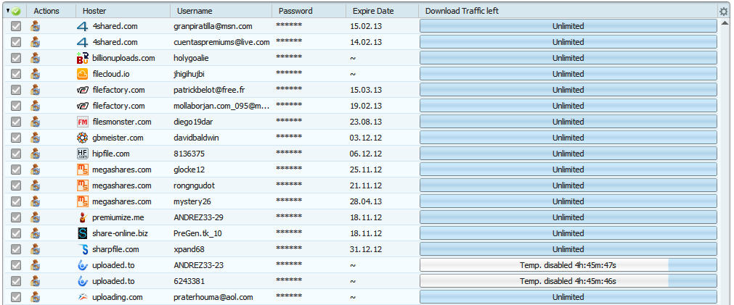Uncheck the 8136375 hipfile account
Image resolution: width=734 pixels, height=305 pixels.
[x=16, y=154]
